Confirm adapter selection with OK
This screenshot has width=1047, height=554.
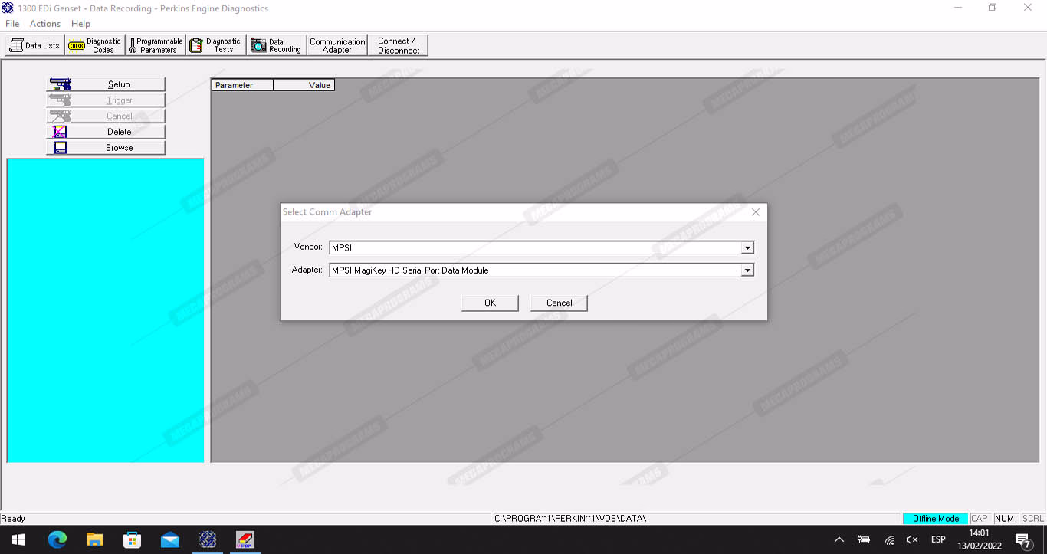490,303
